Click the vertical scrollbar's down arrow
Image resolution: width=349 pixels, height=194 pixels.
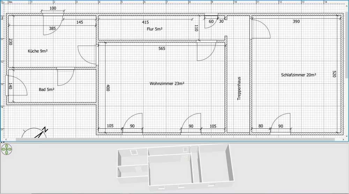(347, 135)
